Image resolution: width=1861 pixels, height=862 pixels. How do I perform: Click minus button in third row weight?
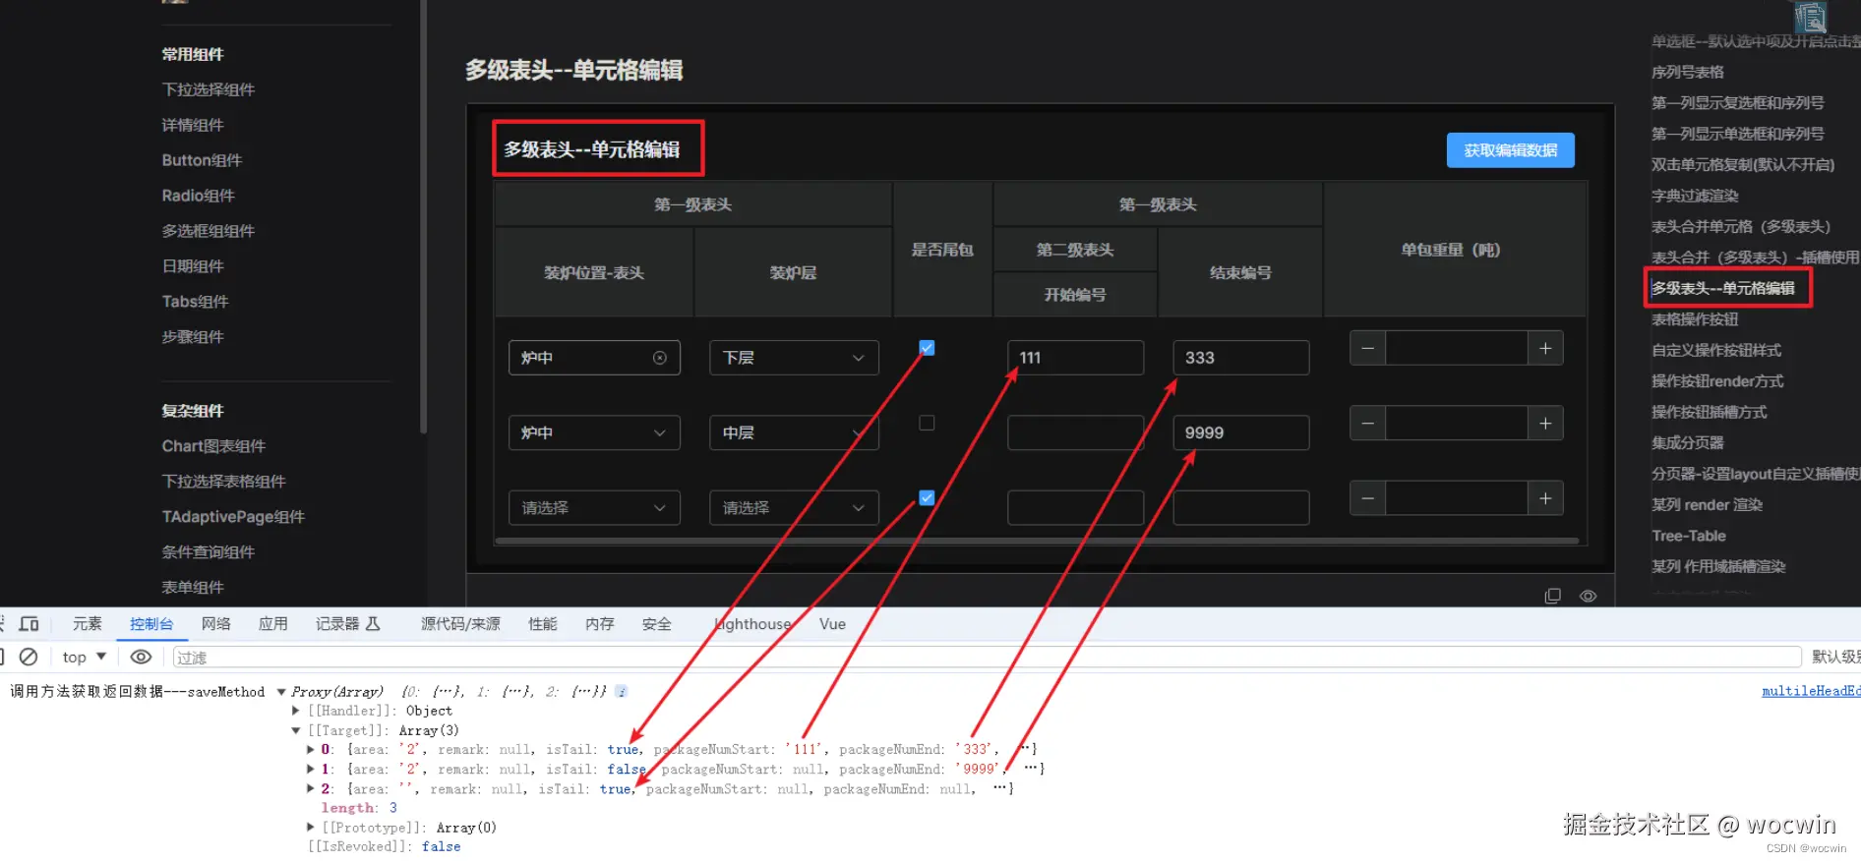click(x=1367, y=498)
